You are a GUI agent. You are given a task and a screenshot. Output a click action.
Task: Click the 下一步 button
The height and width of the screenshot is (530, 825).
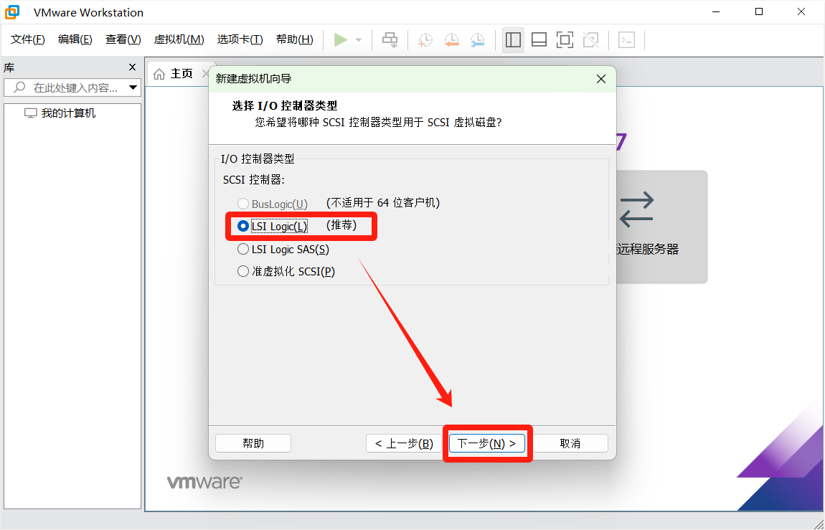coord(487,443)
